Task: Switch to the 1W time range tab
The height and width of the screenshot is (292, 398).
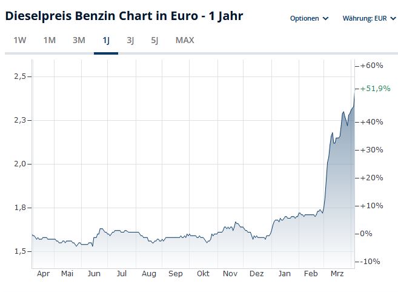Action: coord(20,41)
